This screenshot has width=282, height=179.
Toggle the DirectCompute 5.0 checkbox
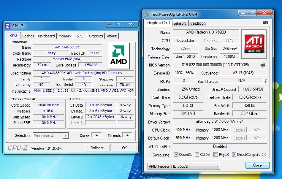234,154
